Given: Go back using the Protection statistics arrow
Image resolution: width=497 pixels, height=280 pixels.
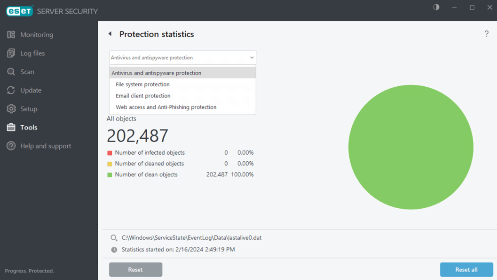Looking at the screenshot, I should [x=110, y=34].
